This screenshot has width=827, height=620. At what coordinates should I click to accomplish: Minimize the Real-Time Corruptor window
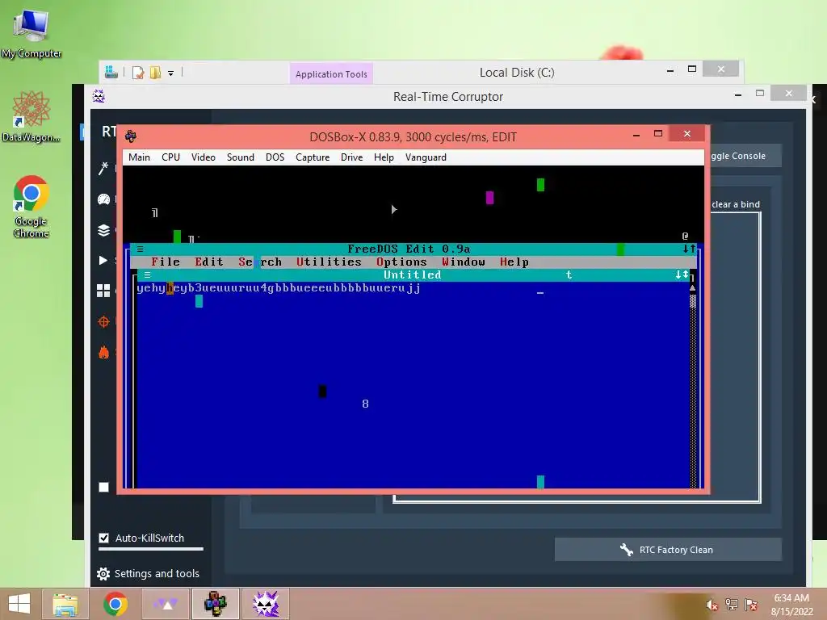click(738, 94)
